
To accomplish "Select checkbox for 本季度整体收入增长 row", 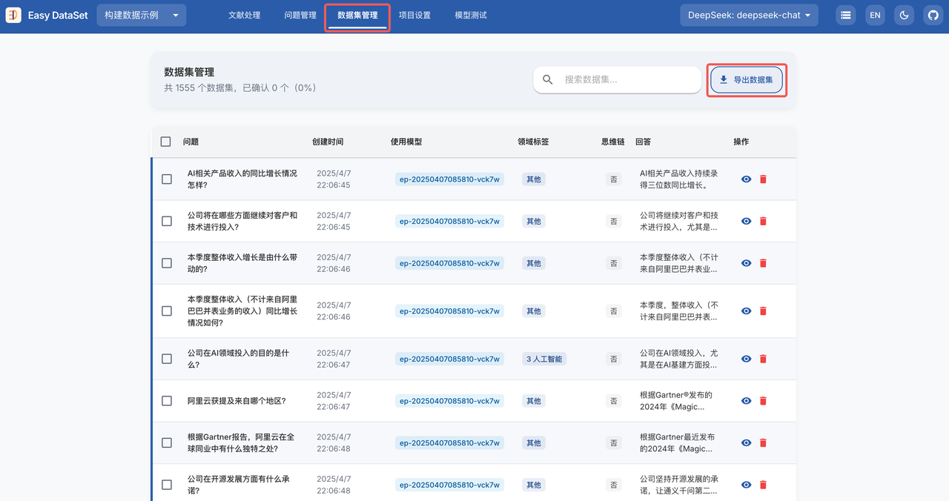I will click(x=167, y=263).
